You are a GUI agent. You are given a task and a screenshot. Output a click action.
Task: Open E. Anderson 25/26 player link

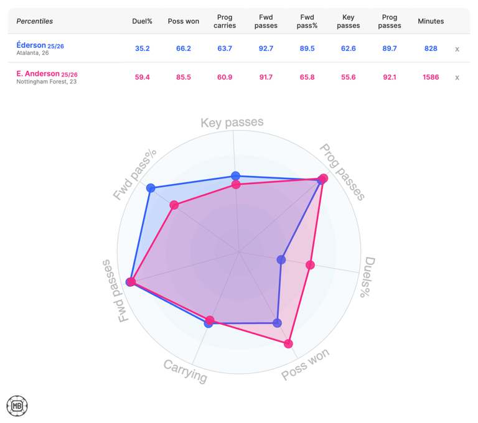pos(47,74)
